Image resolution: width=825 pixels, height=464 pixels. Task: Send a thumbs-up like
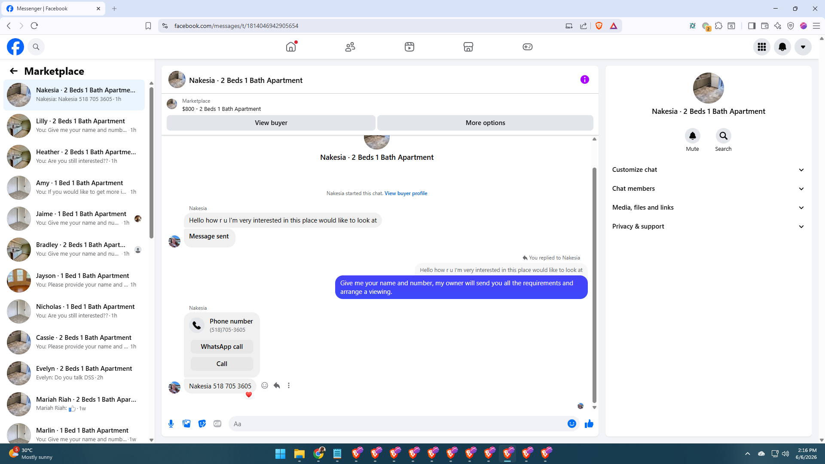coord(589,424)
